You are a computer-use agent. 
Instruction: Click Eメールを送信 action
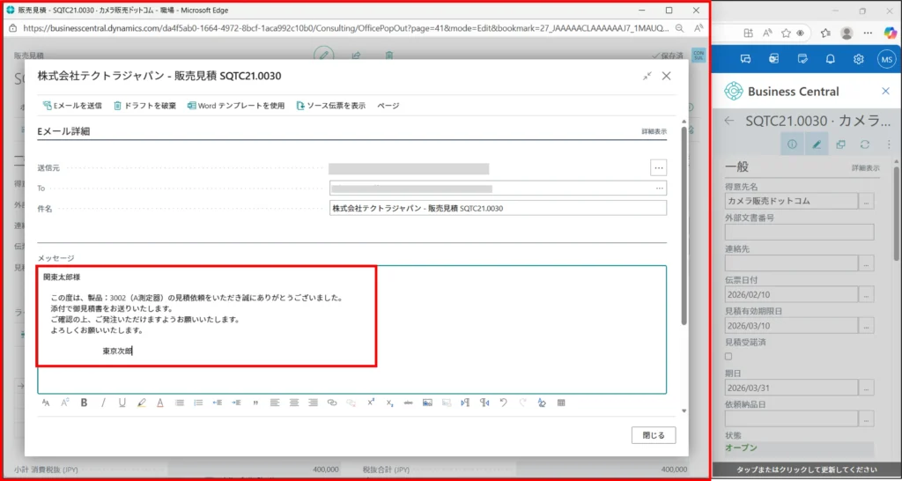72,106
